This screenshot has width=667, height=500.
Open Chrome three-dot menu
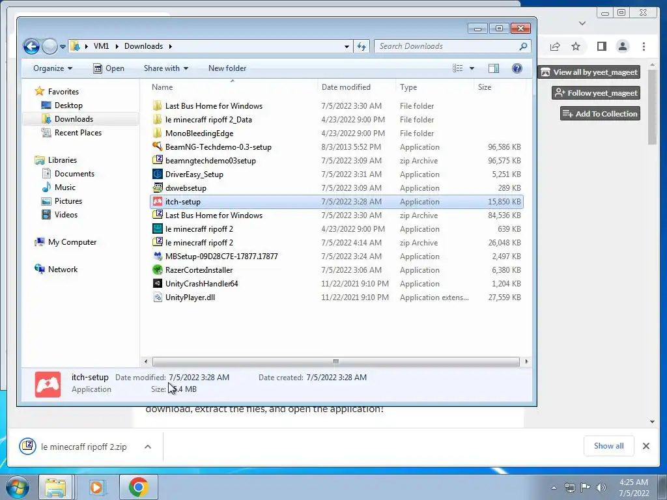tap(644, 46)
